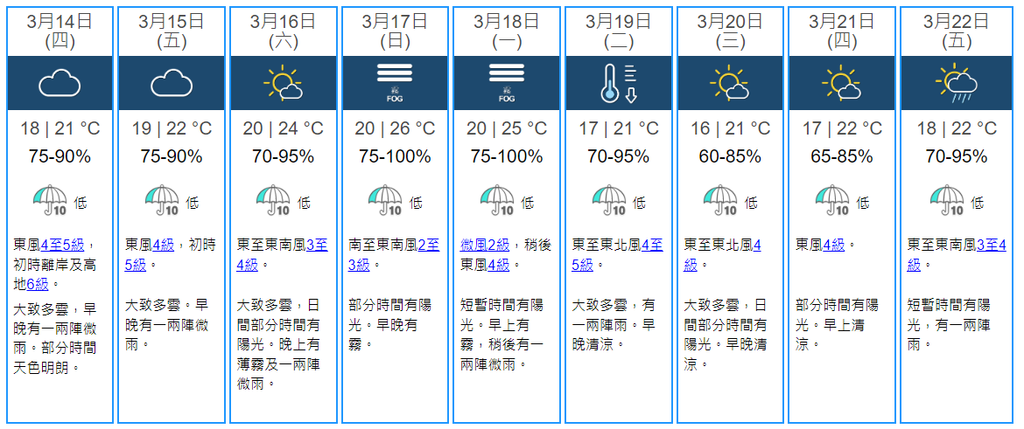Select the 3月19日 (二) date header
The height and width of the screenshot is (429, 1024).
click(x=619, y=31)
